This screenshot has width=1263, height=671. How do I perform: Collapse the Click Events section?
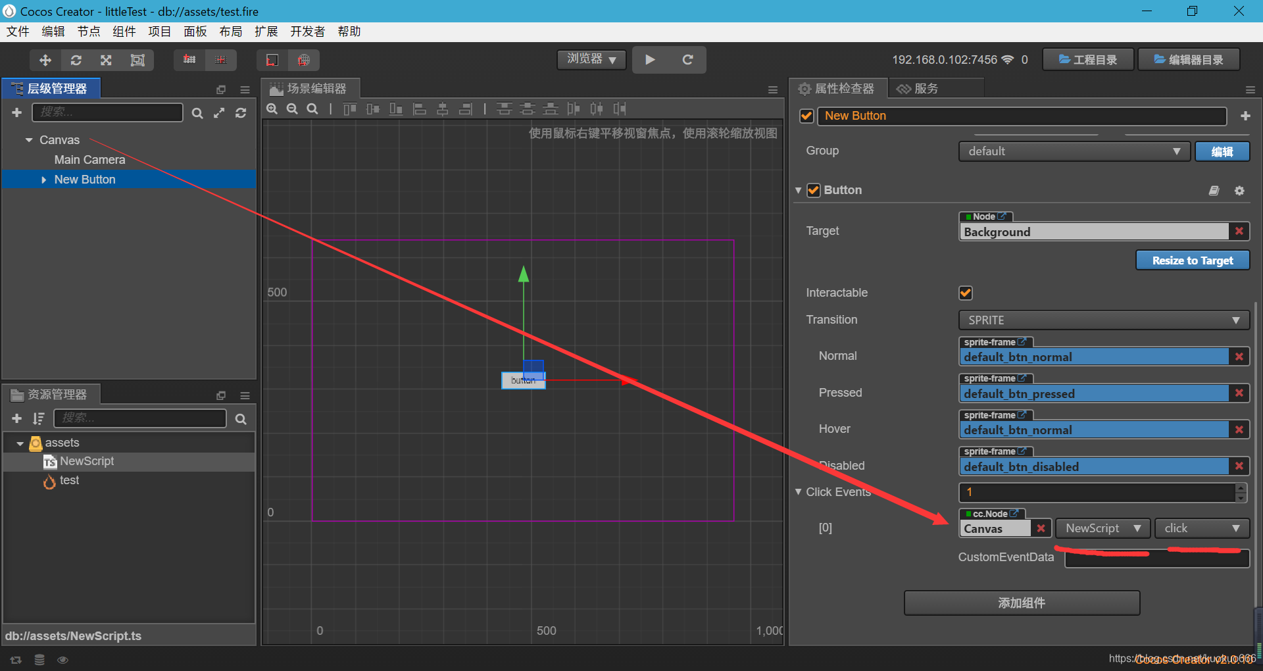pyautogui.click(x=798, y=491)
